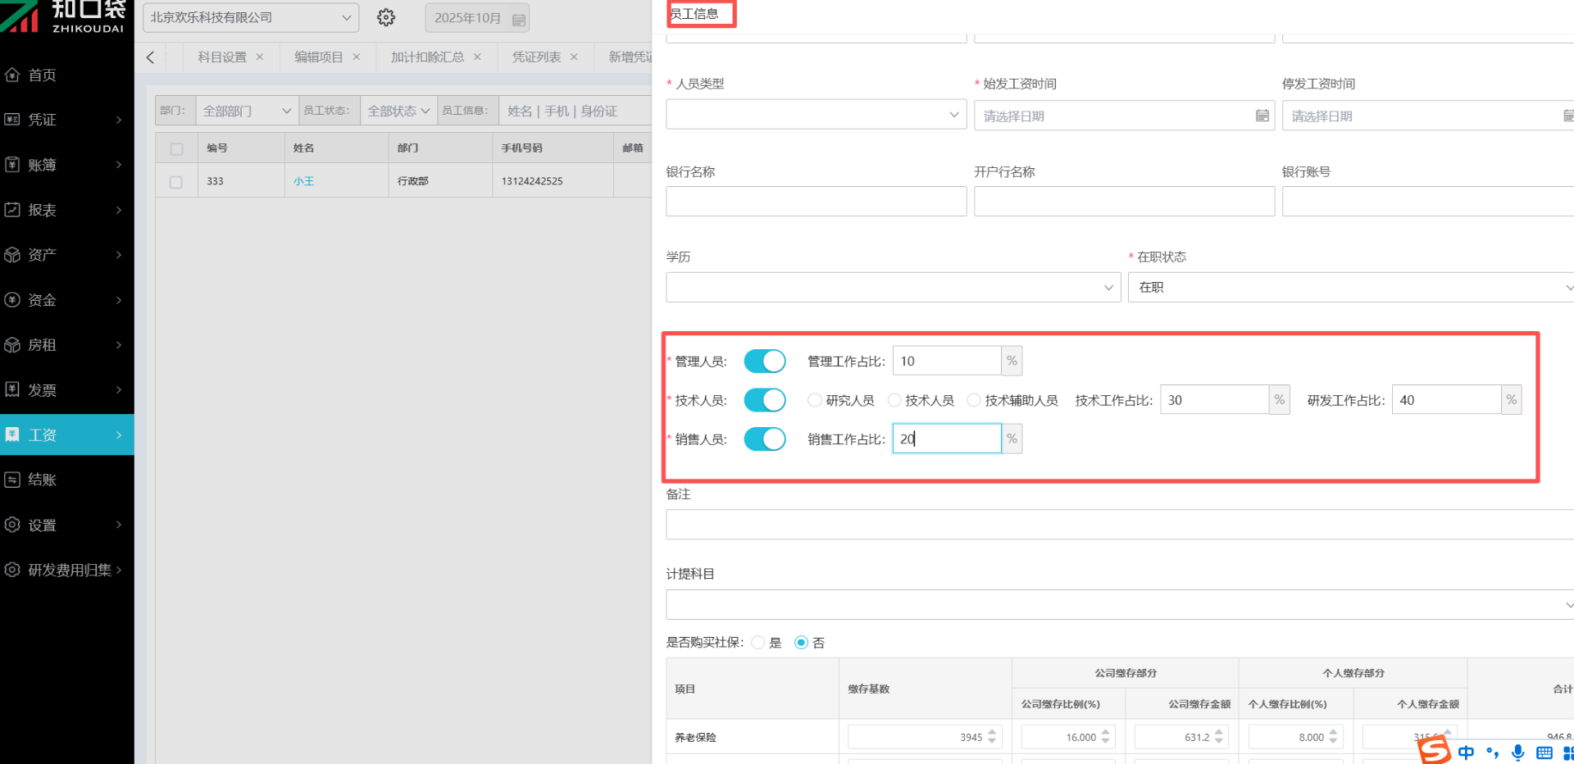Image resolution: width=1574 pixels, height=764 pixels.
Task: Toggle the 管理人员 switch off
Action: coord(764,362)
